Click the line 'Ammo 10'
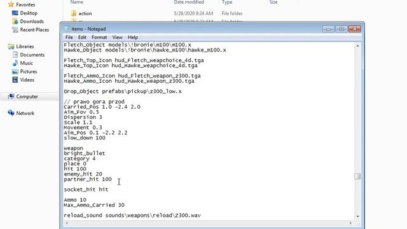Viewport: 407px width, 229px height. pyautogui.click(x=75, y=200)
